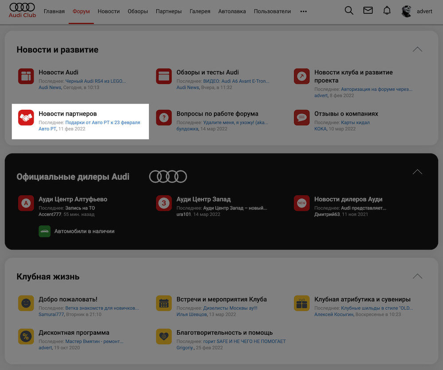Open the advert username menu

pos(424,12)
